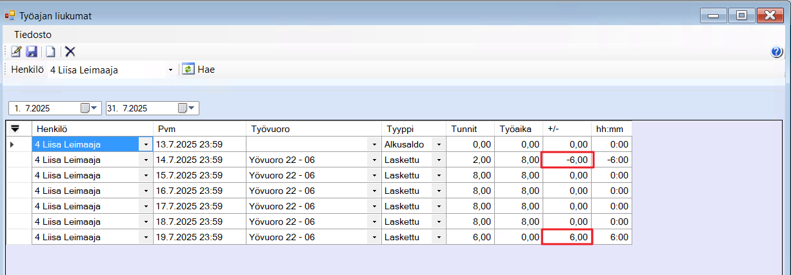
Task: Click the start date field showing 1. 7.2025
Action: [44, 108]
